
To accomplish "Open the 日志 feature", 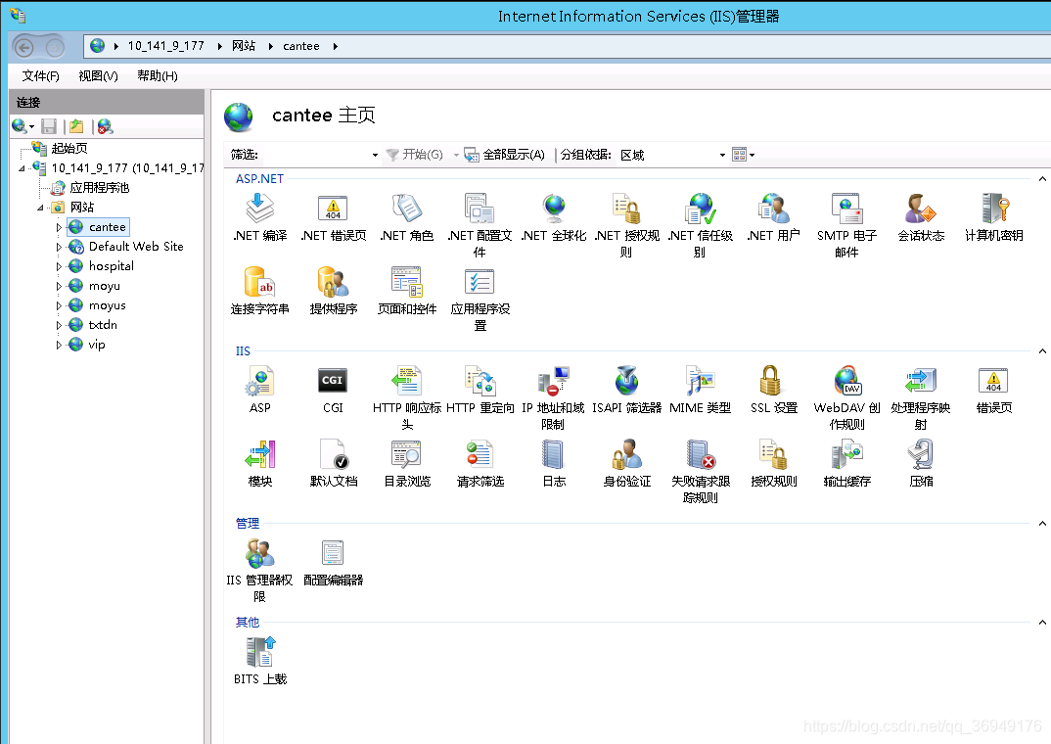I will (x=554, y=462).
